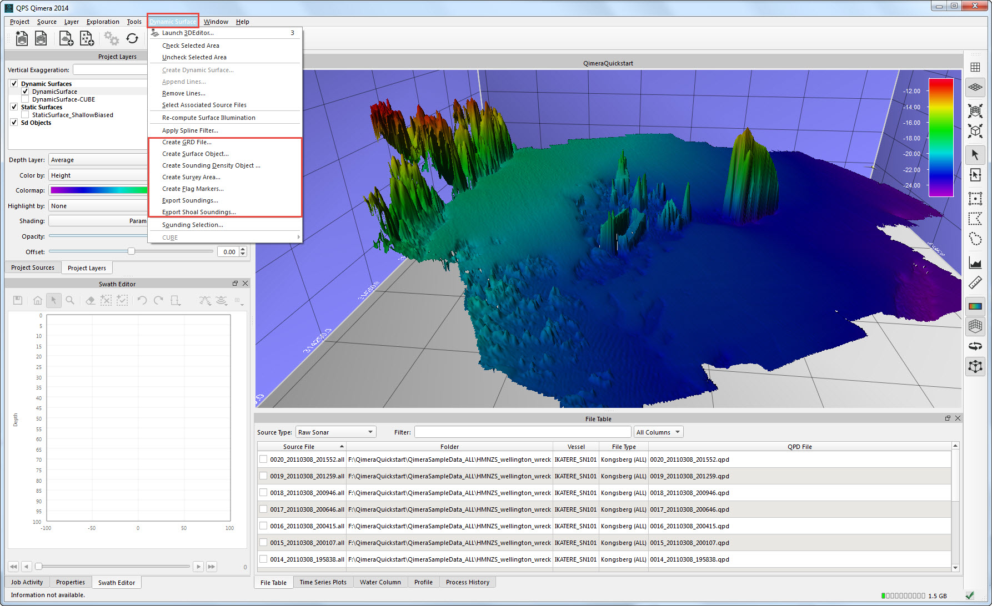Screen dimensions: 992x606
Task: Click the Offset slider handle
Action: (131, 251)
